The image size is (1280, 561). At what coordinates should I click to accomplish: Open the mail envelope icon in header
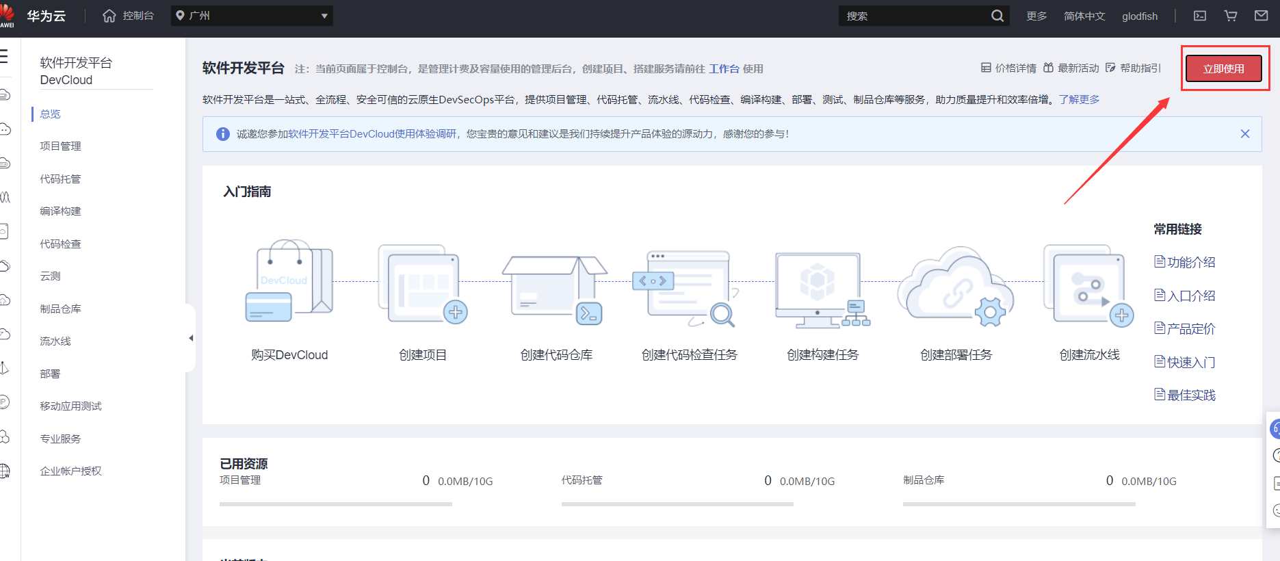(x=1262, y=16)
